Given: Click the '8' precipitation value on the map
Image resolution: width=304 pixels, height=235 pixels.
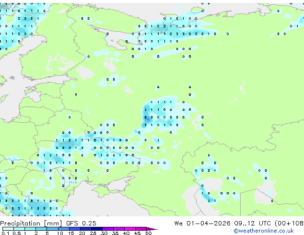Looking at the screenshot, I should tap(146, 117).
